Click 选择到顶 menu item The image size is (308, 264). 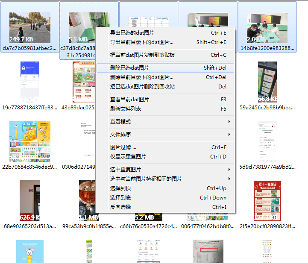click(x=165, y=188)
